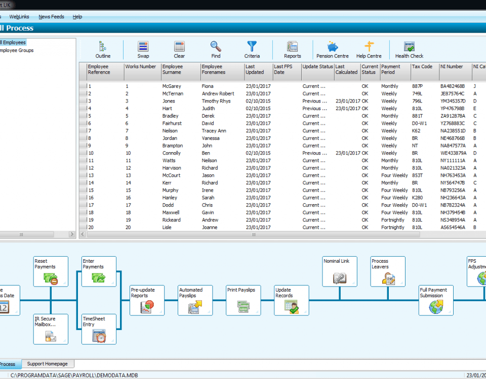Open the Help Centre signpost icon
Screen dimensions: 486x379
coord(369,50)
